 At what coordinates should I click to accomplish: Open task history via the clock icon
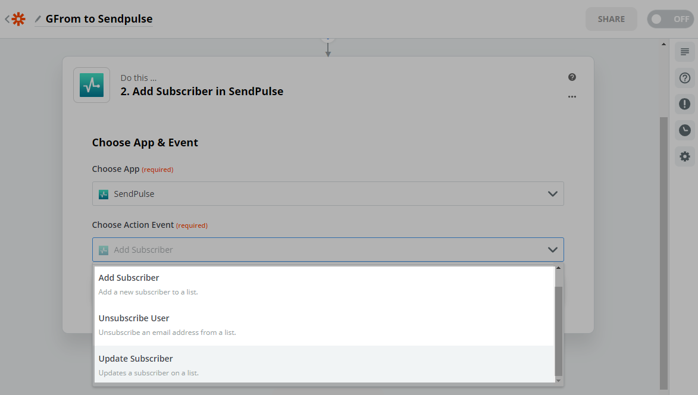coord(684,130)
